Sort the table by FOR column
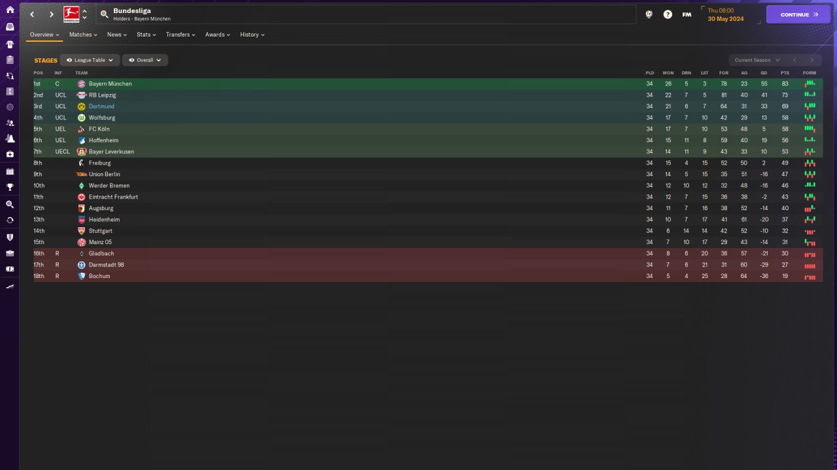This screenshot has height=470, width=837. [723, 73]
